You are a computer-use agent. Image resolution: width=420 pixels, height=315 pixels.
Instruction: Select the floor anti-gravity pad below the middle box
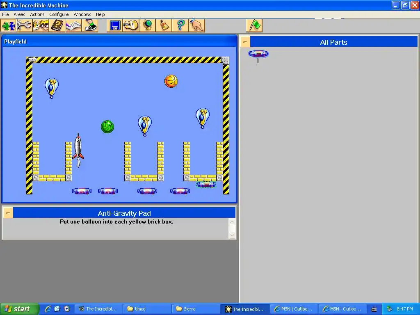[x=147, y=191]
